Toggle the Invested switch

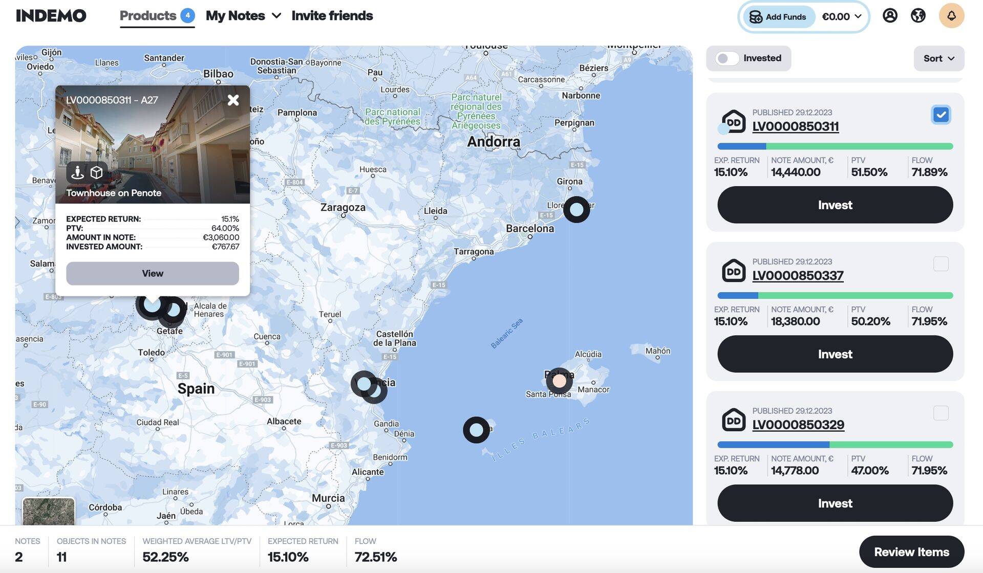coord(727,58)
